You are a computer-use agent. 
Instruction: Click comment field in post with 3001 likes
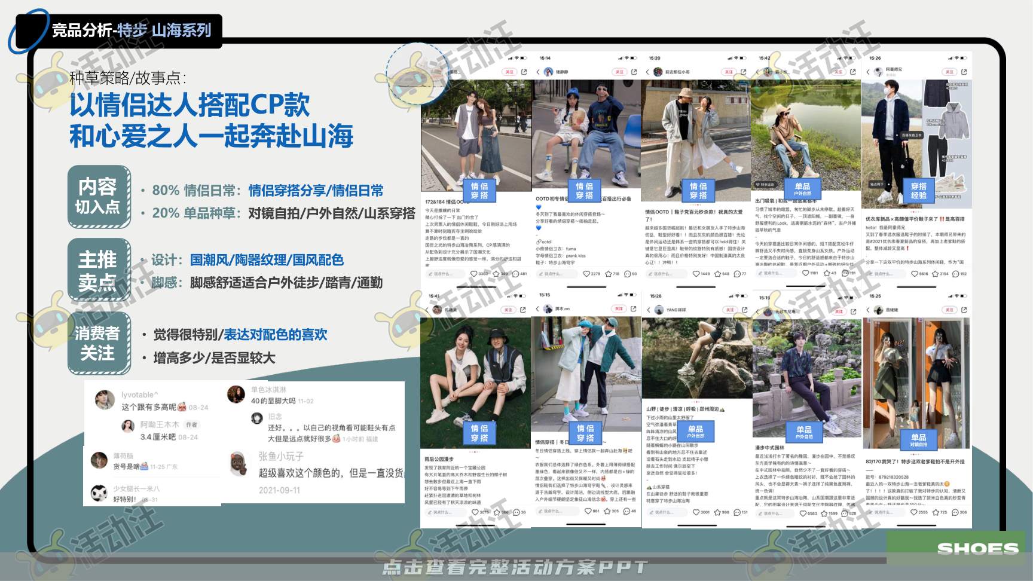pos(666,512)
